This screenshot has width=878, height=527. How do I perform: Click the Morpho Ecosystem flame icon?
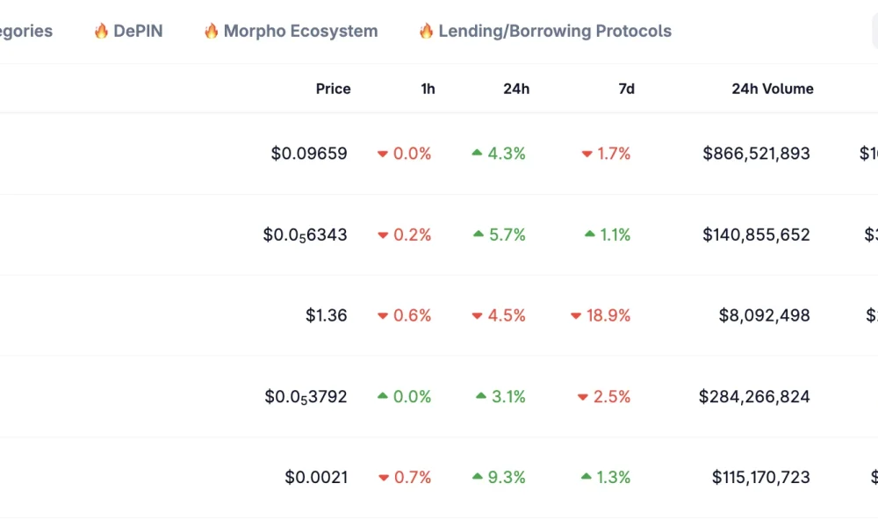click(x=211, y=30)
